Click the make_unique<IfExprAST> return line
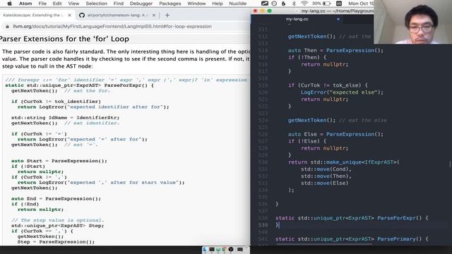Image resolution: width=452 pixels, height=254 pixels. [344, 162]
